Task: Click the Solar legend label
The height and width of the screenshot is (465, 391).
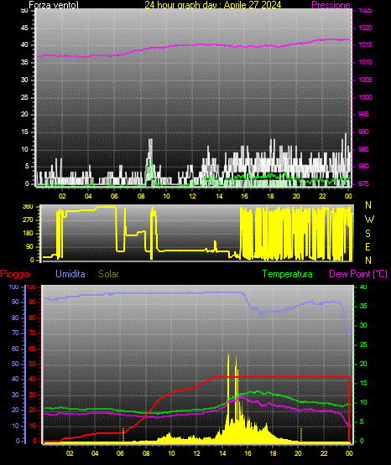Action: (x=108, y=274)
